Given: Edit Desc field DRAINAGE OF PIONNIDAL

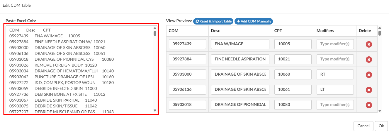Looking at the screenshot, I should click(x=240, y=105).
